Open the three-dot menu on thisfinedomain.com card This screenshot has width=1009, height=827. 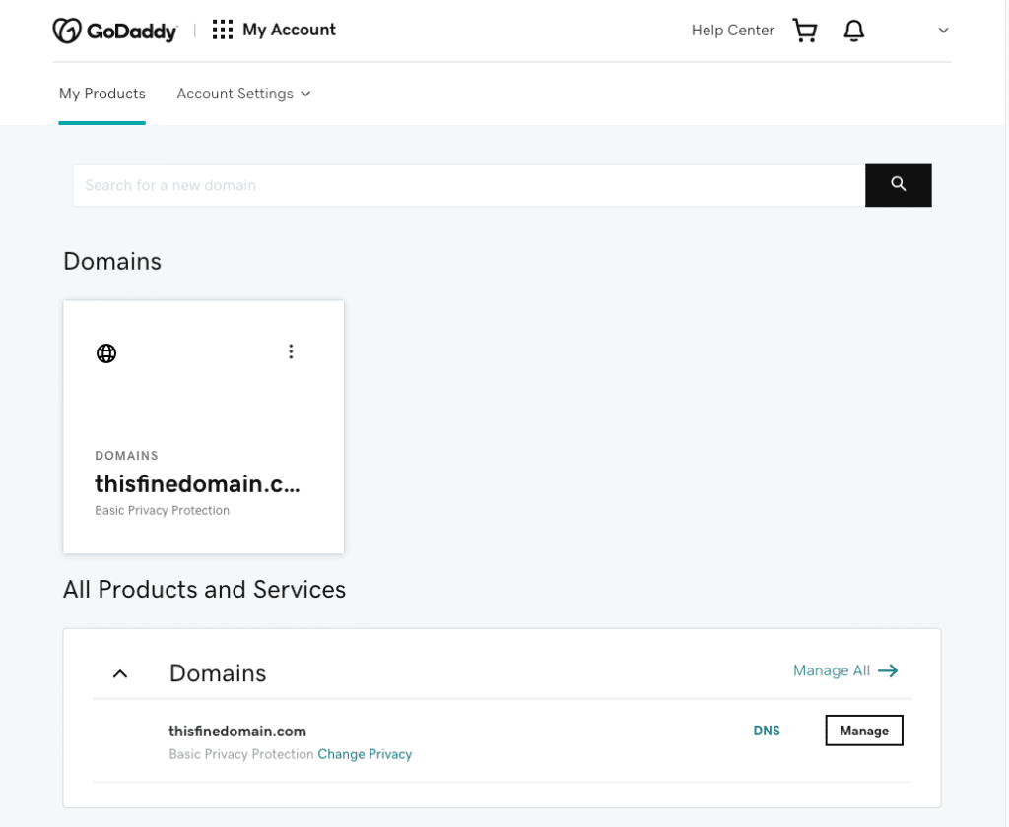click(x=291, y=351)
